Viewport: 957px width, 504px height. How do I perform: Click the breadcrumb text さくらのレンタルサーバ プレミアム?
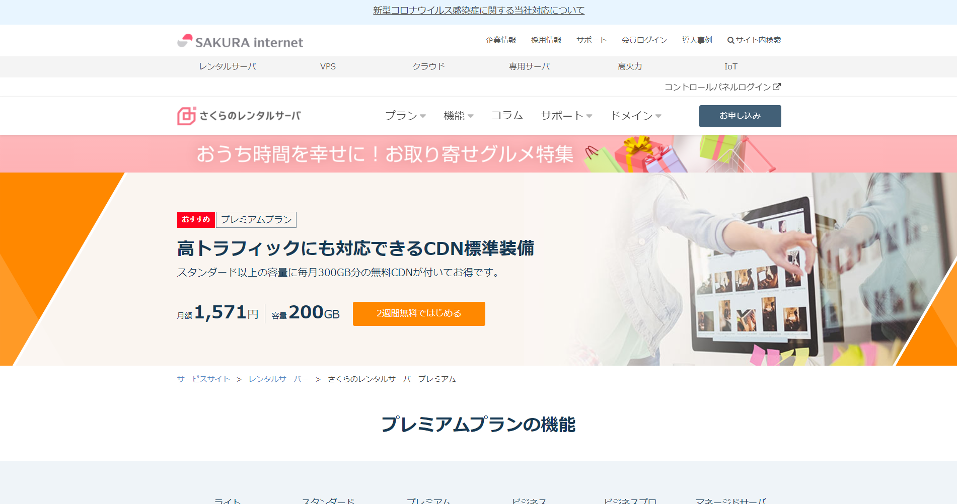point(392,379)
